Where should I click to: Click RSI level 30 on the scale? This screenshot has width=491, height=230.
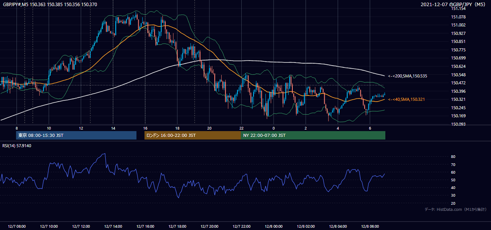point(453,195)
